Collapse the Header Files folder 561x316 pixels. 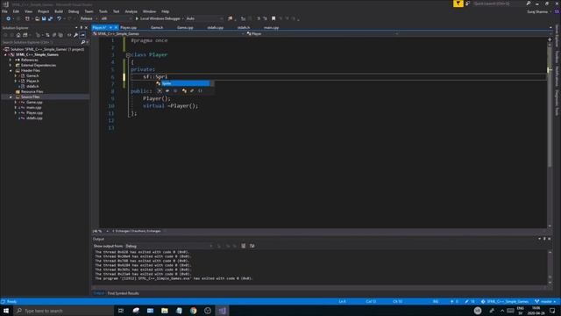pos(11,70)
